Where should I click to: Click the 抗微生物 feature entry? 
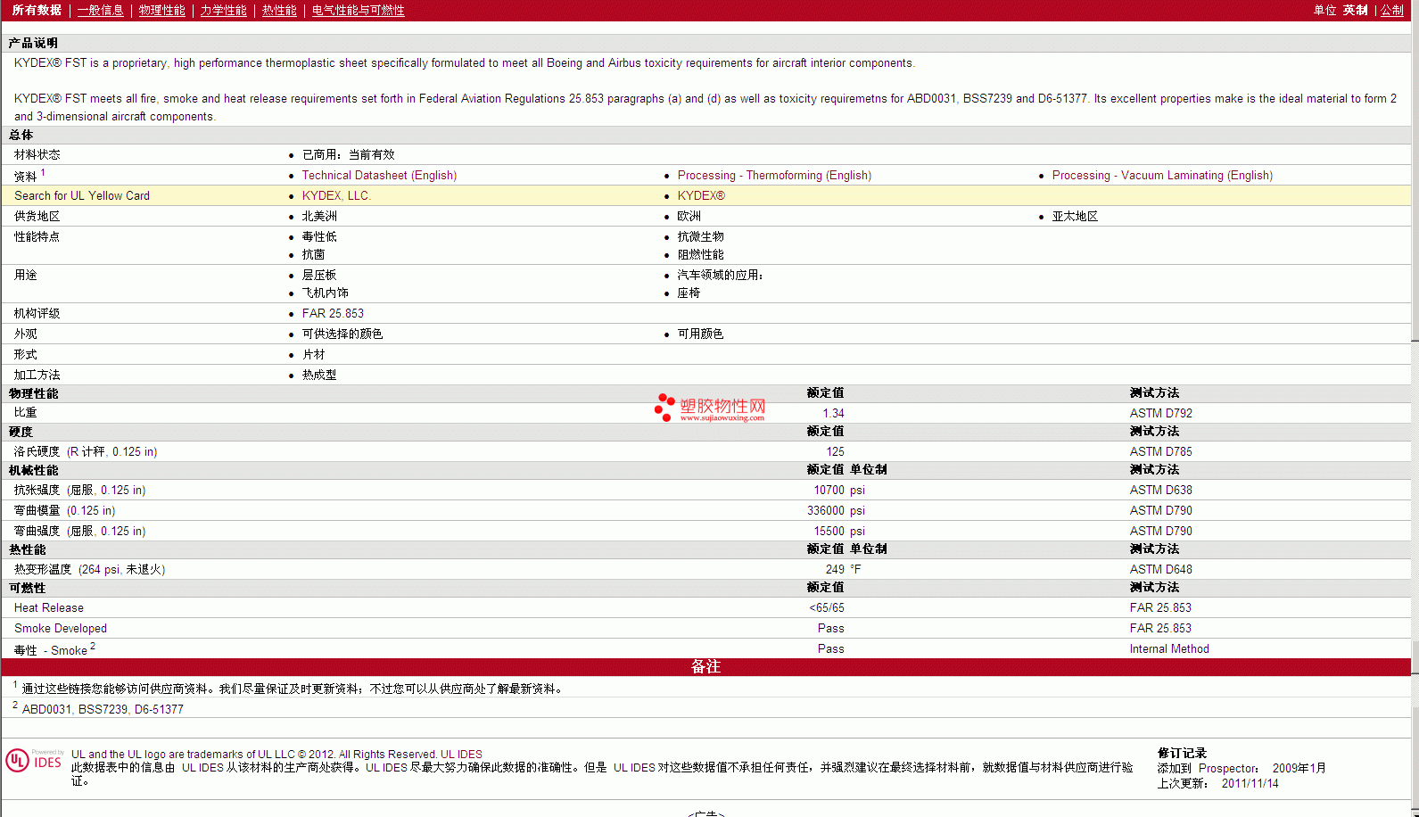(700, 237)
